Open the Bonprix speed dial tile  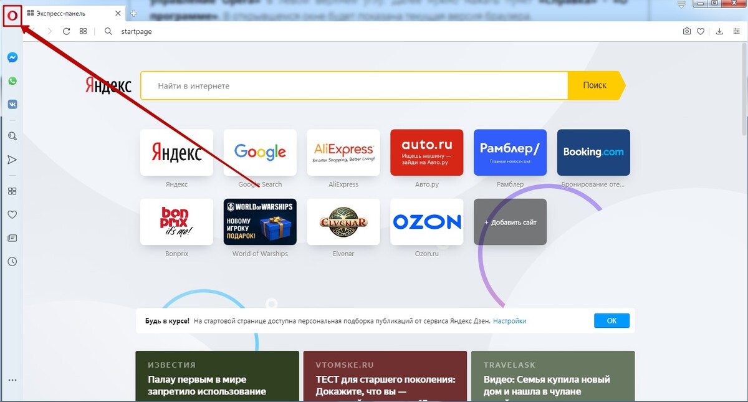tap(176, 222)
